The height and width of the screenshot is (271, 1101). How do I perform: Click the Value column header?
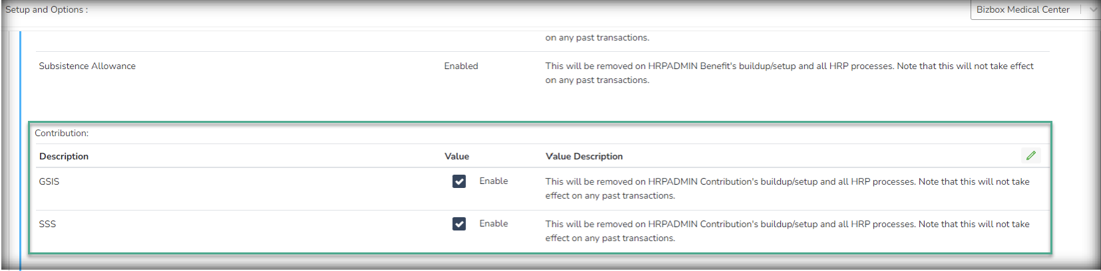click(x=457, y=157)
